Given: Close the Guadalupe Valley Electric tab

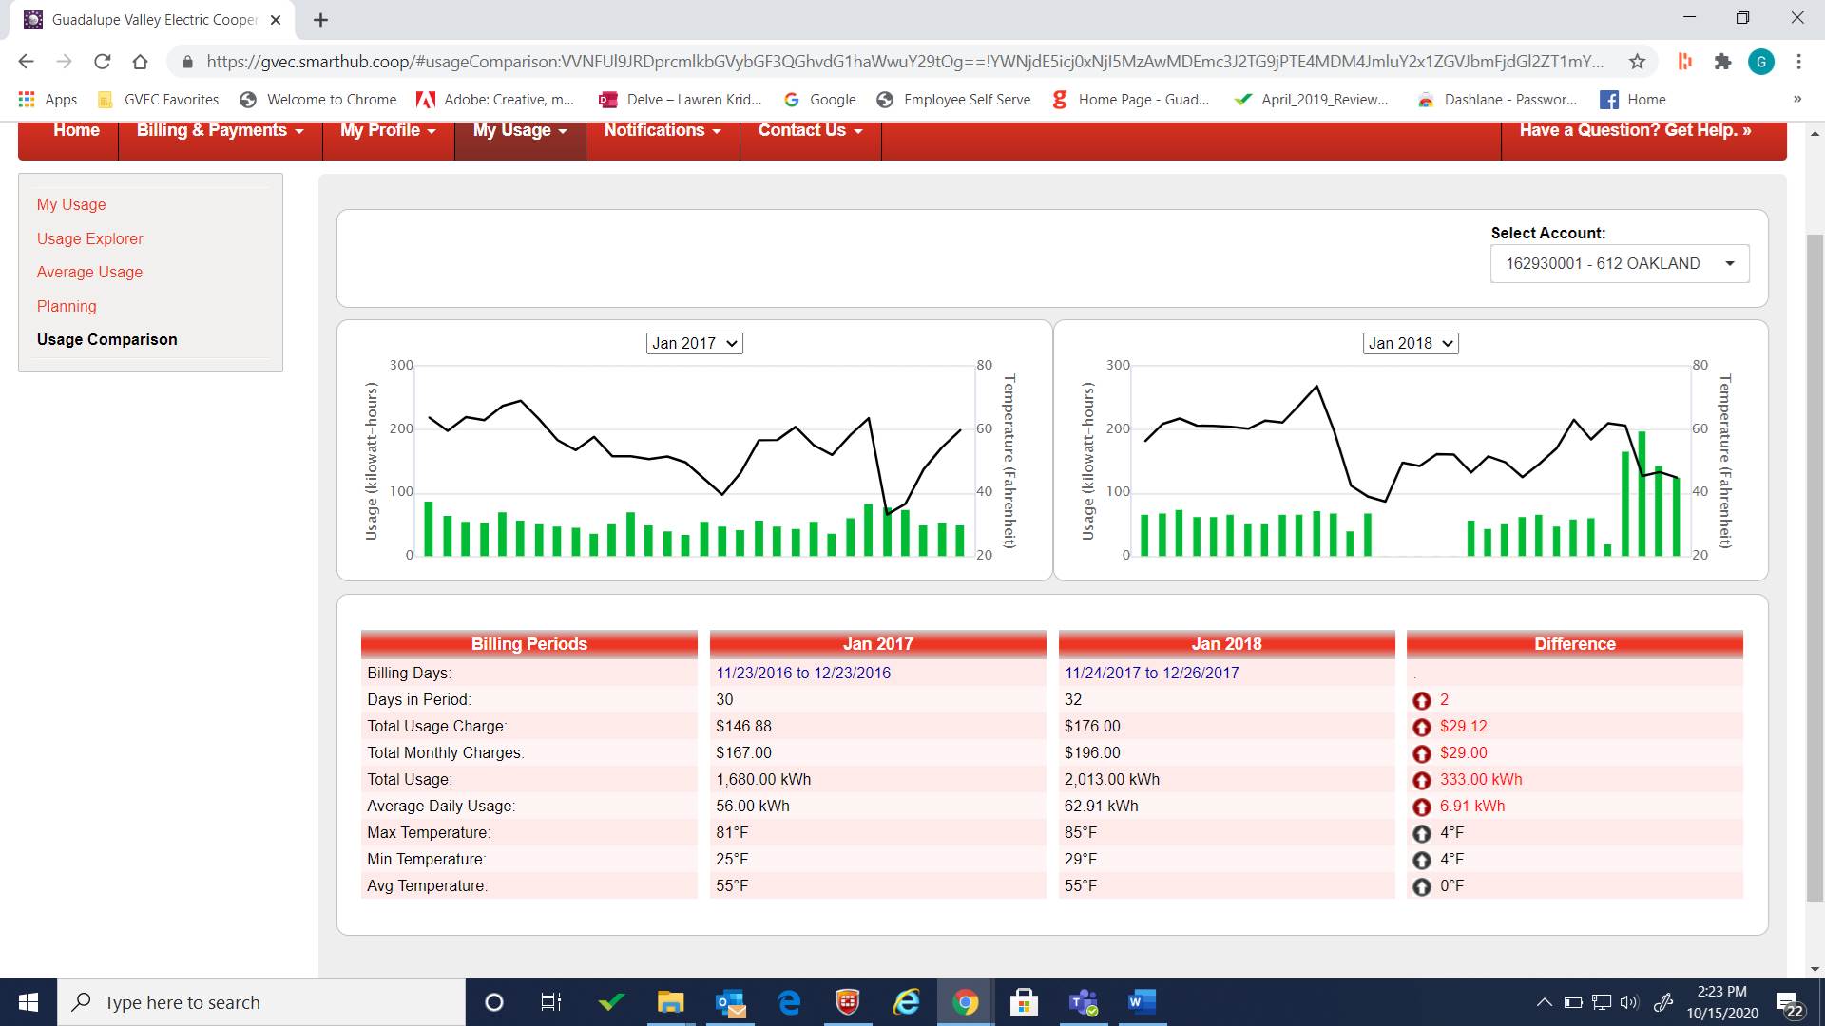Looking at the screenshot, I should 276,19.
